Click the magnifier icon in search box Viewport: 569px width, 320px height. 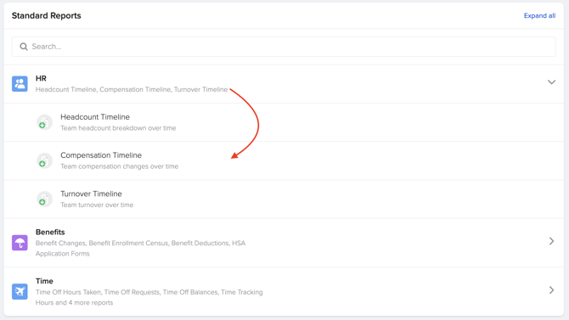24,47
